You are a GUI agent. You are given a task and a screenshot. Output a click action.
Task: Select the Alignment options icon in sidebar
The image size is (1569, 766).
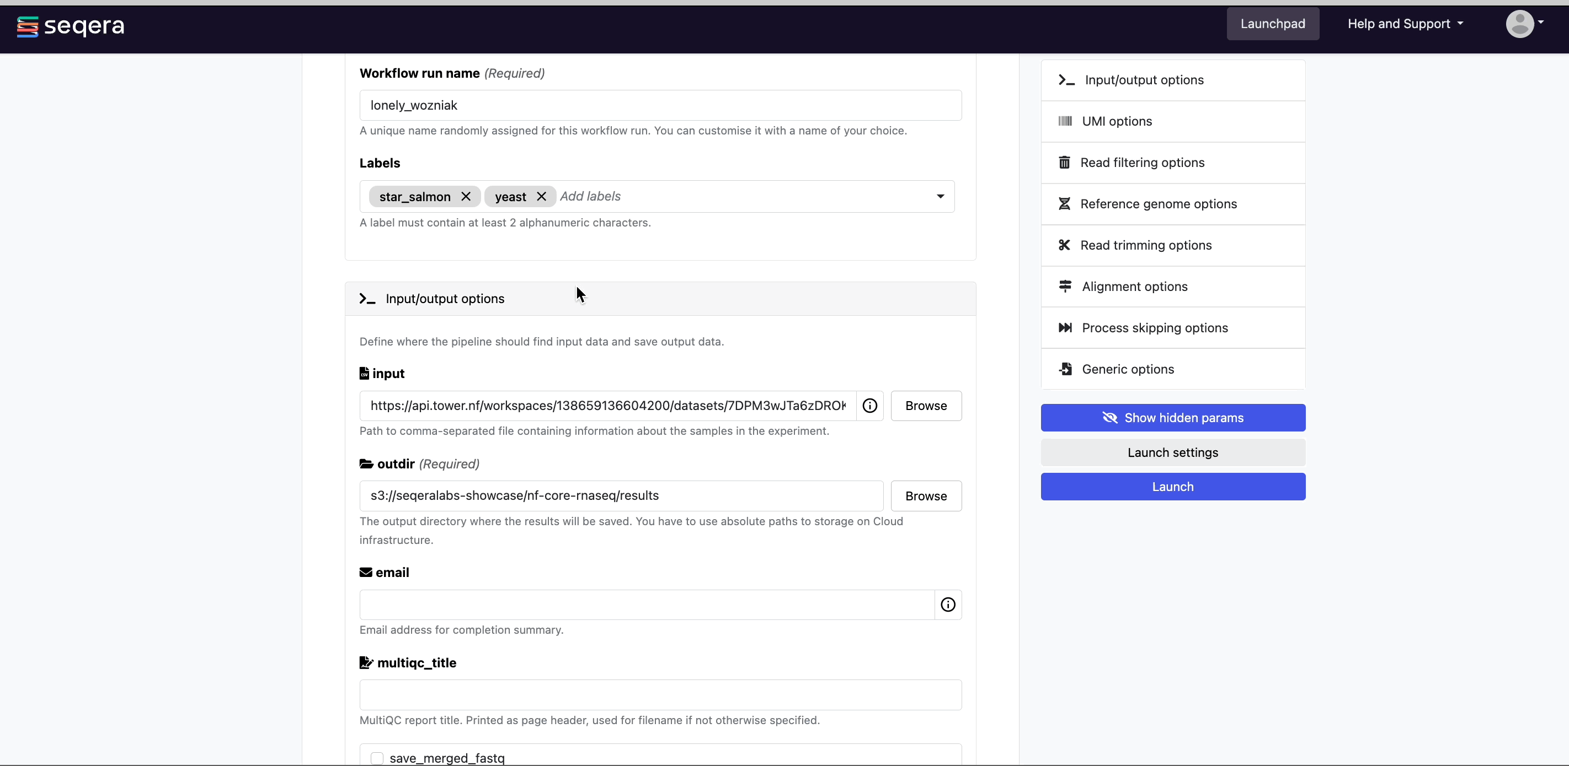pyautogui.click(x=1065, y=287)
